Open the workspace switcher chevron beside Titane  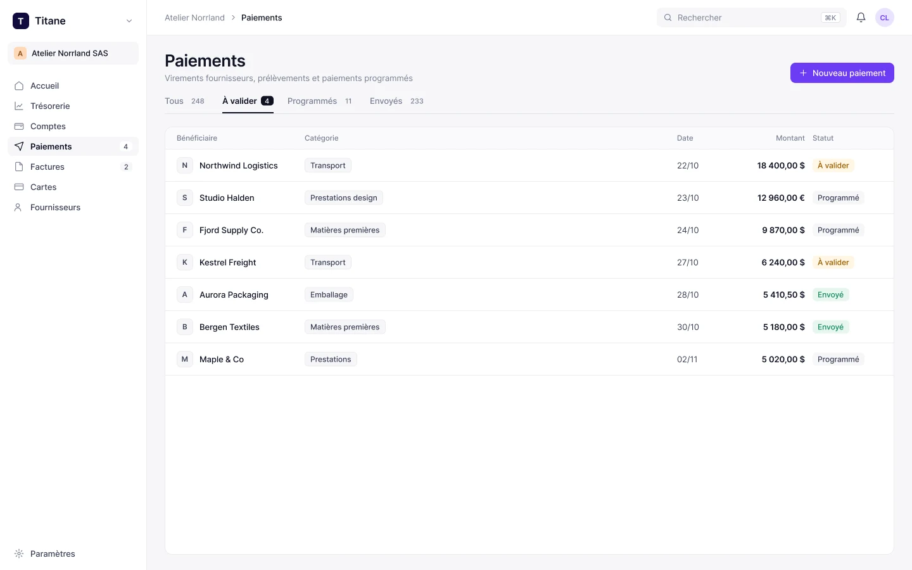129,21
